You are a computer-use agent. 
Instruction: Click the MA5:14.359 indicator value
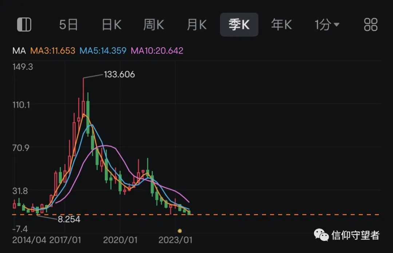tap(103, 51)
